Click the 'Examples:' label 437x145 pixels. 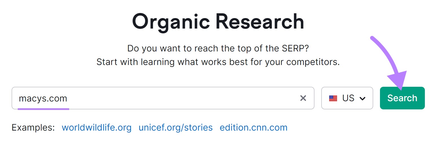pos(33,127)
